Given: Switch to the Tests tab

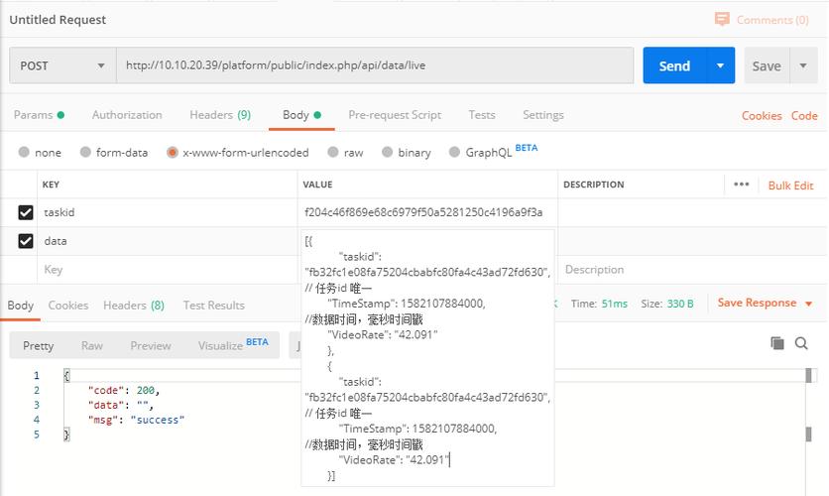Looking at the screenshot, I should [482, 115].
